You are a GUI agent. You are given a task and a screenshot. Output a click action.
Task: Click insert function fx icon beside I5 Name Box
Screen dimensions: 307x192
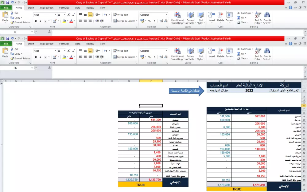[x=49, y=32]
